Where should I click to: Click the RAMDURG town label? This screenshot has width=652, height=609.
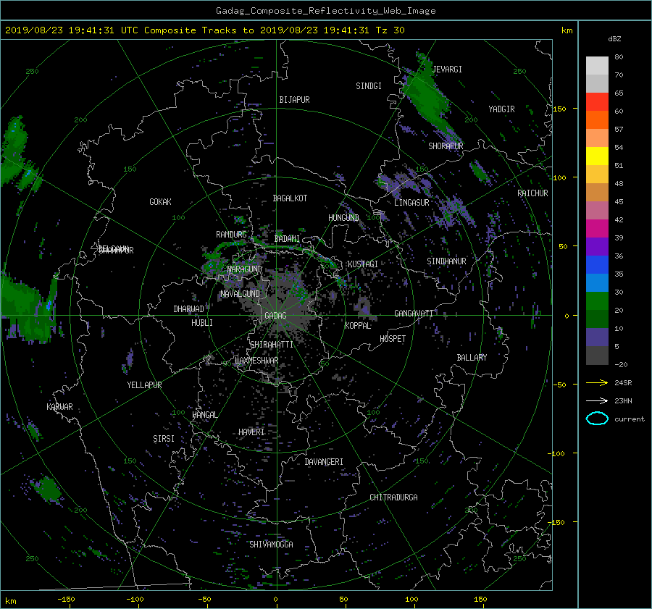click(x=231, y=235)
